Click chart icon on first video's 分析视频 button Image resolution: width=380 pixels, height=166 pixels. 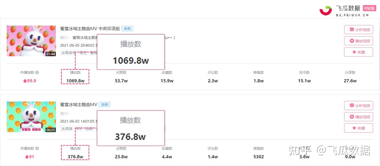point(352,30)
